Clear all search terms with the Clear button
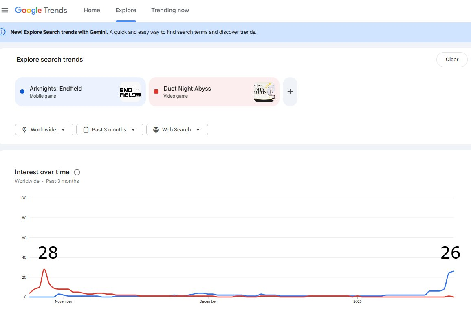Screen dimensions: 471x317 click(x=452, y=60)
